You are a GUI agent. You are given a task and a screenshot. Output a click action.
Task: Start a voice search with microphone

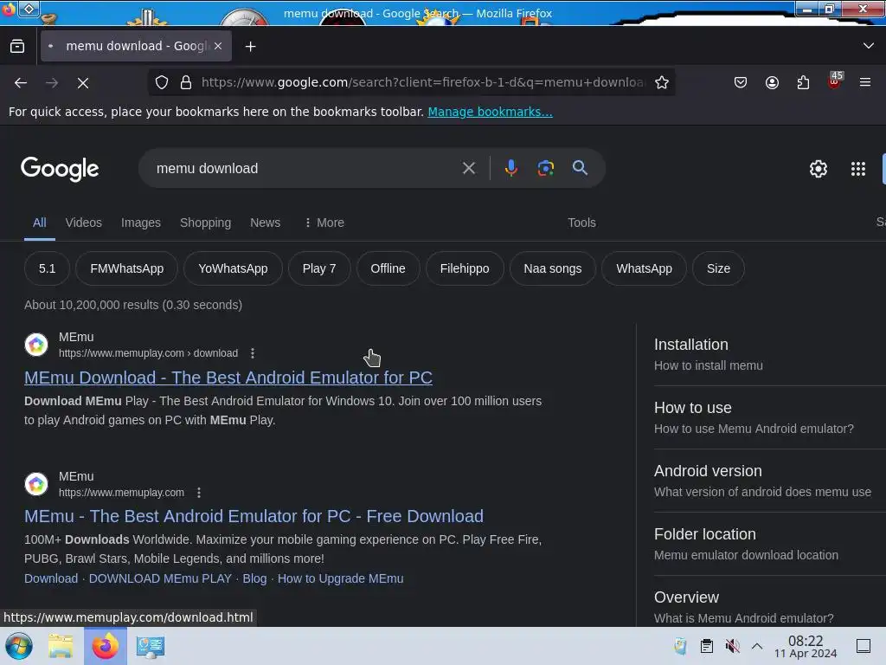point(510,168)
